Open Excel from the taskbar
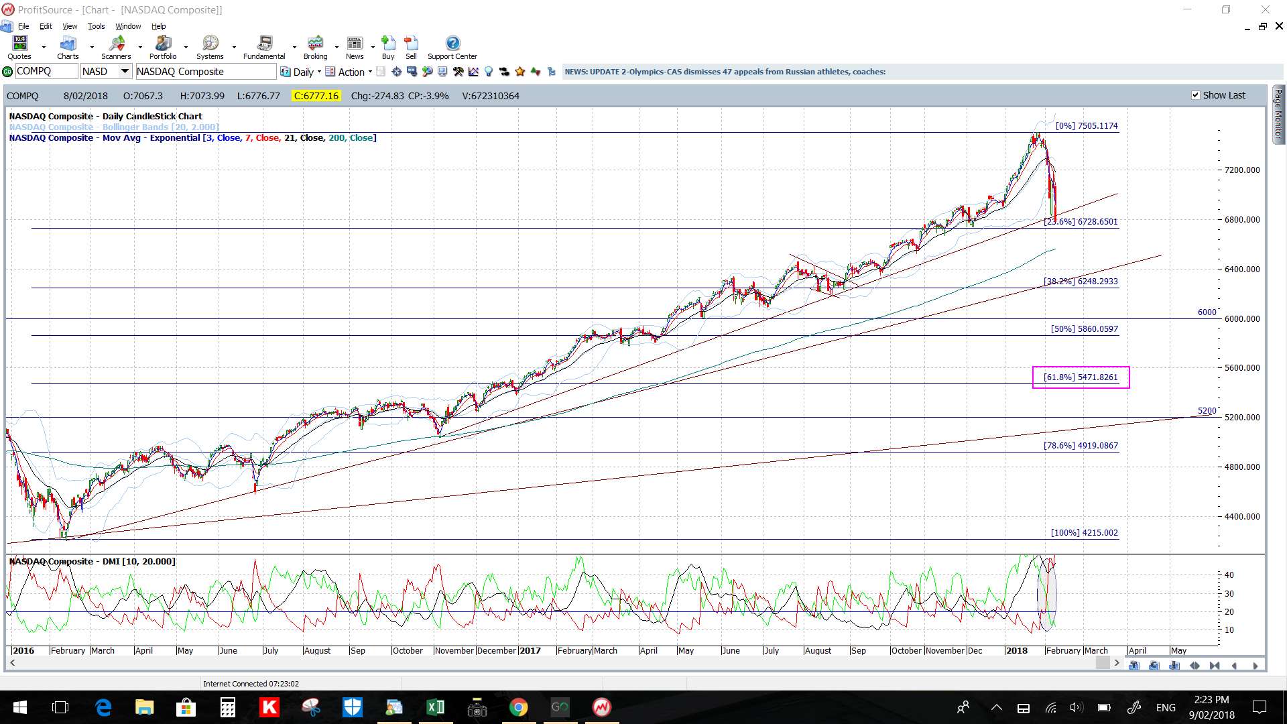 [x=436, y=707]
